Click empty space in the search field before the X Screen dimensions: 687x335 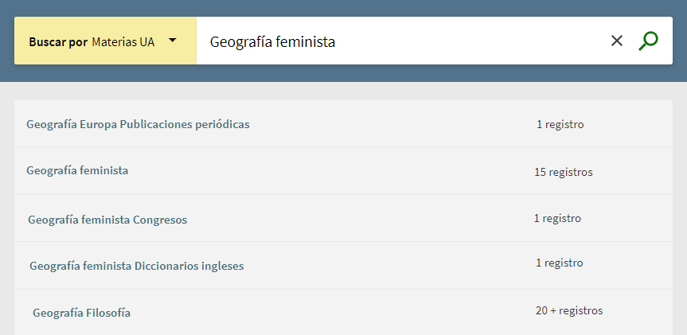478,41
